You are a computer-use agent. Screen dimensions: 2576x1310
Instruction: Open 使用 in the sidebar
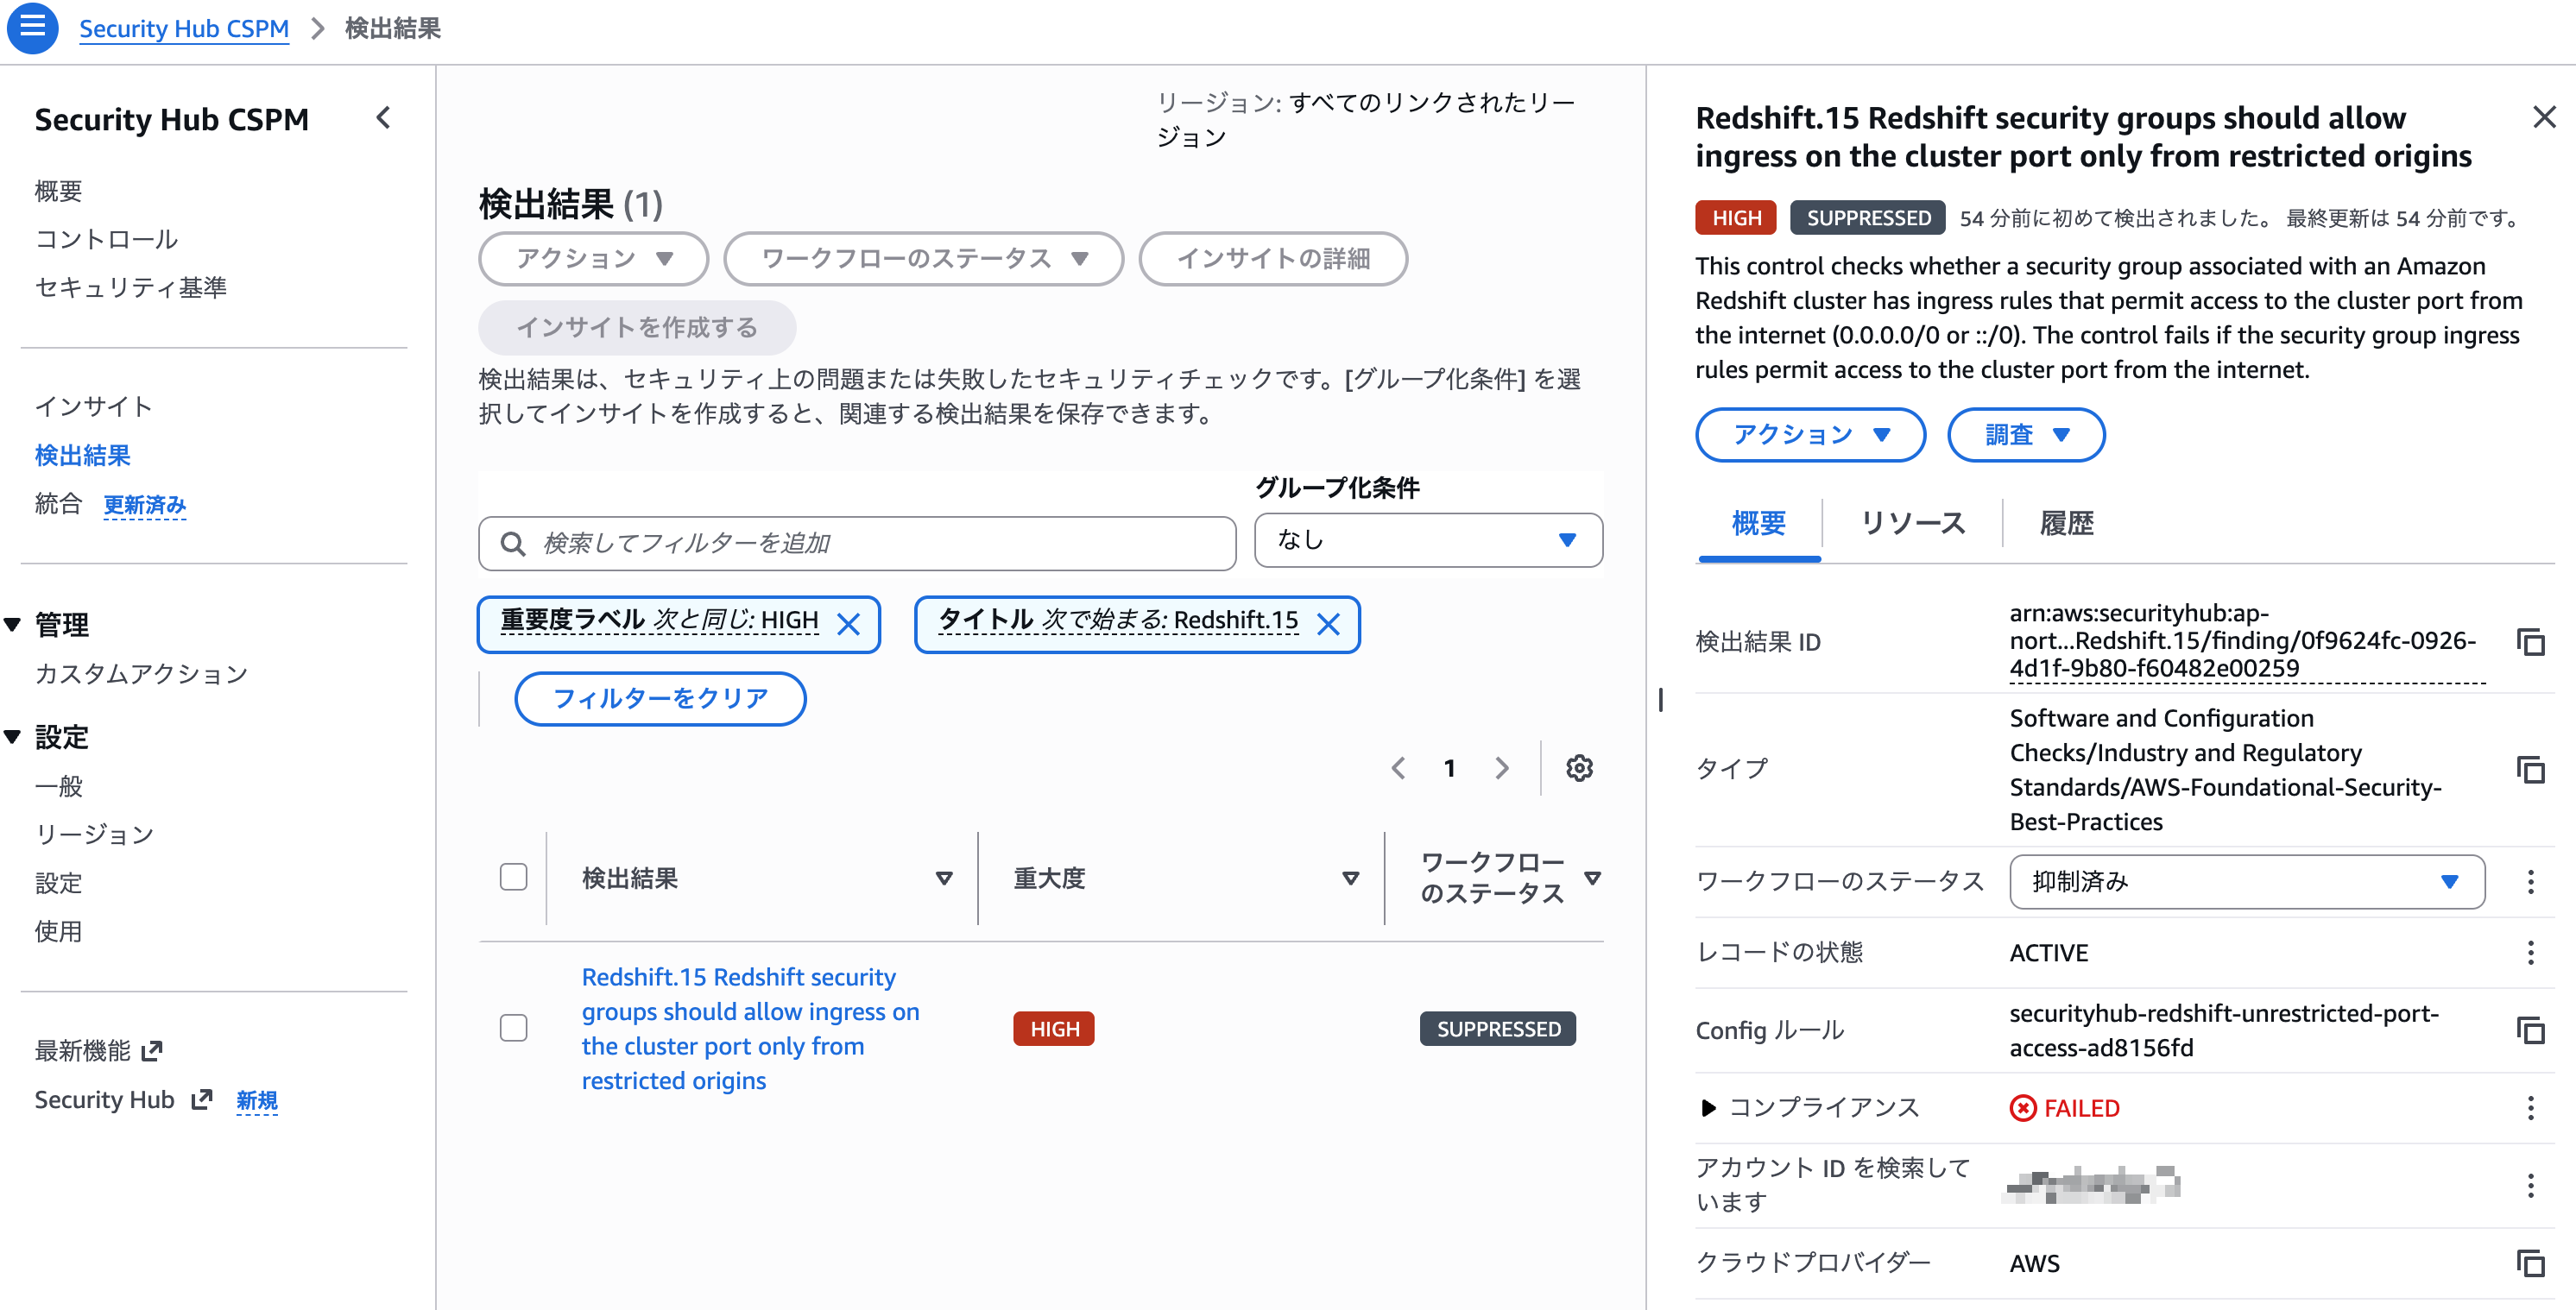tap(58, 932)
